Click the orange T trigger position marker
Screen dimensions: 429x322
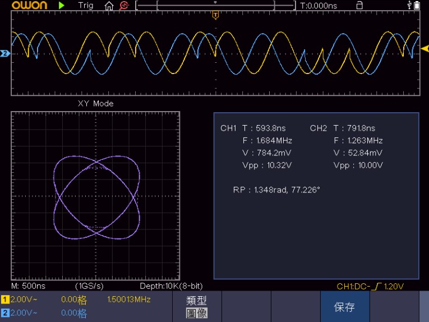point(215,15)
